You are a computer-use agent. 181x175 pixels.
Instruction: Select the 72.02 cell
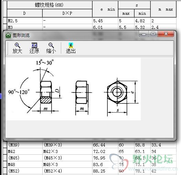tap(105, 151)
